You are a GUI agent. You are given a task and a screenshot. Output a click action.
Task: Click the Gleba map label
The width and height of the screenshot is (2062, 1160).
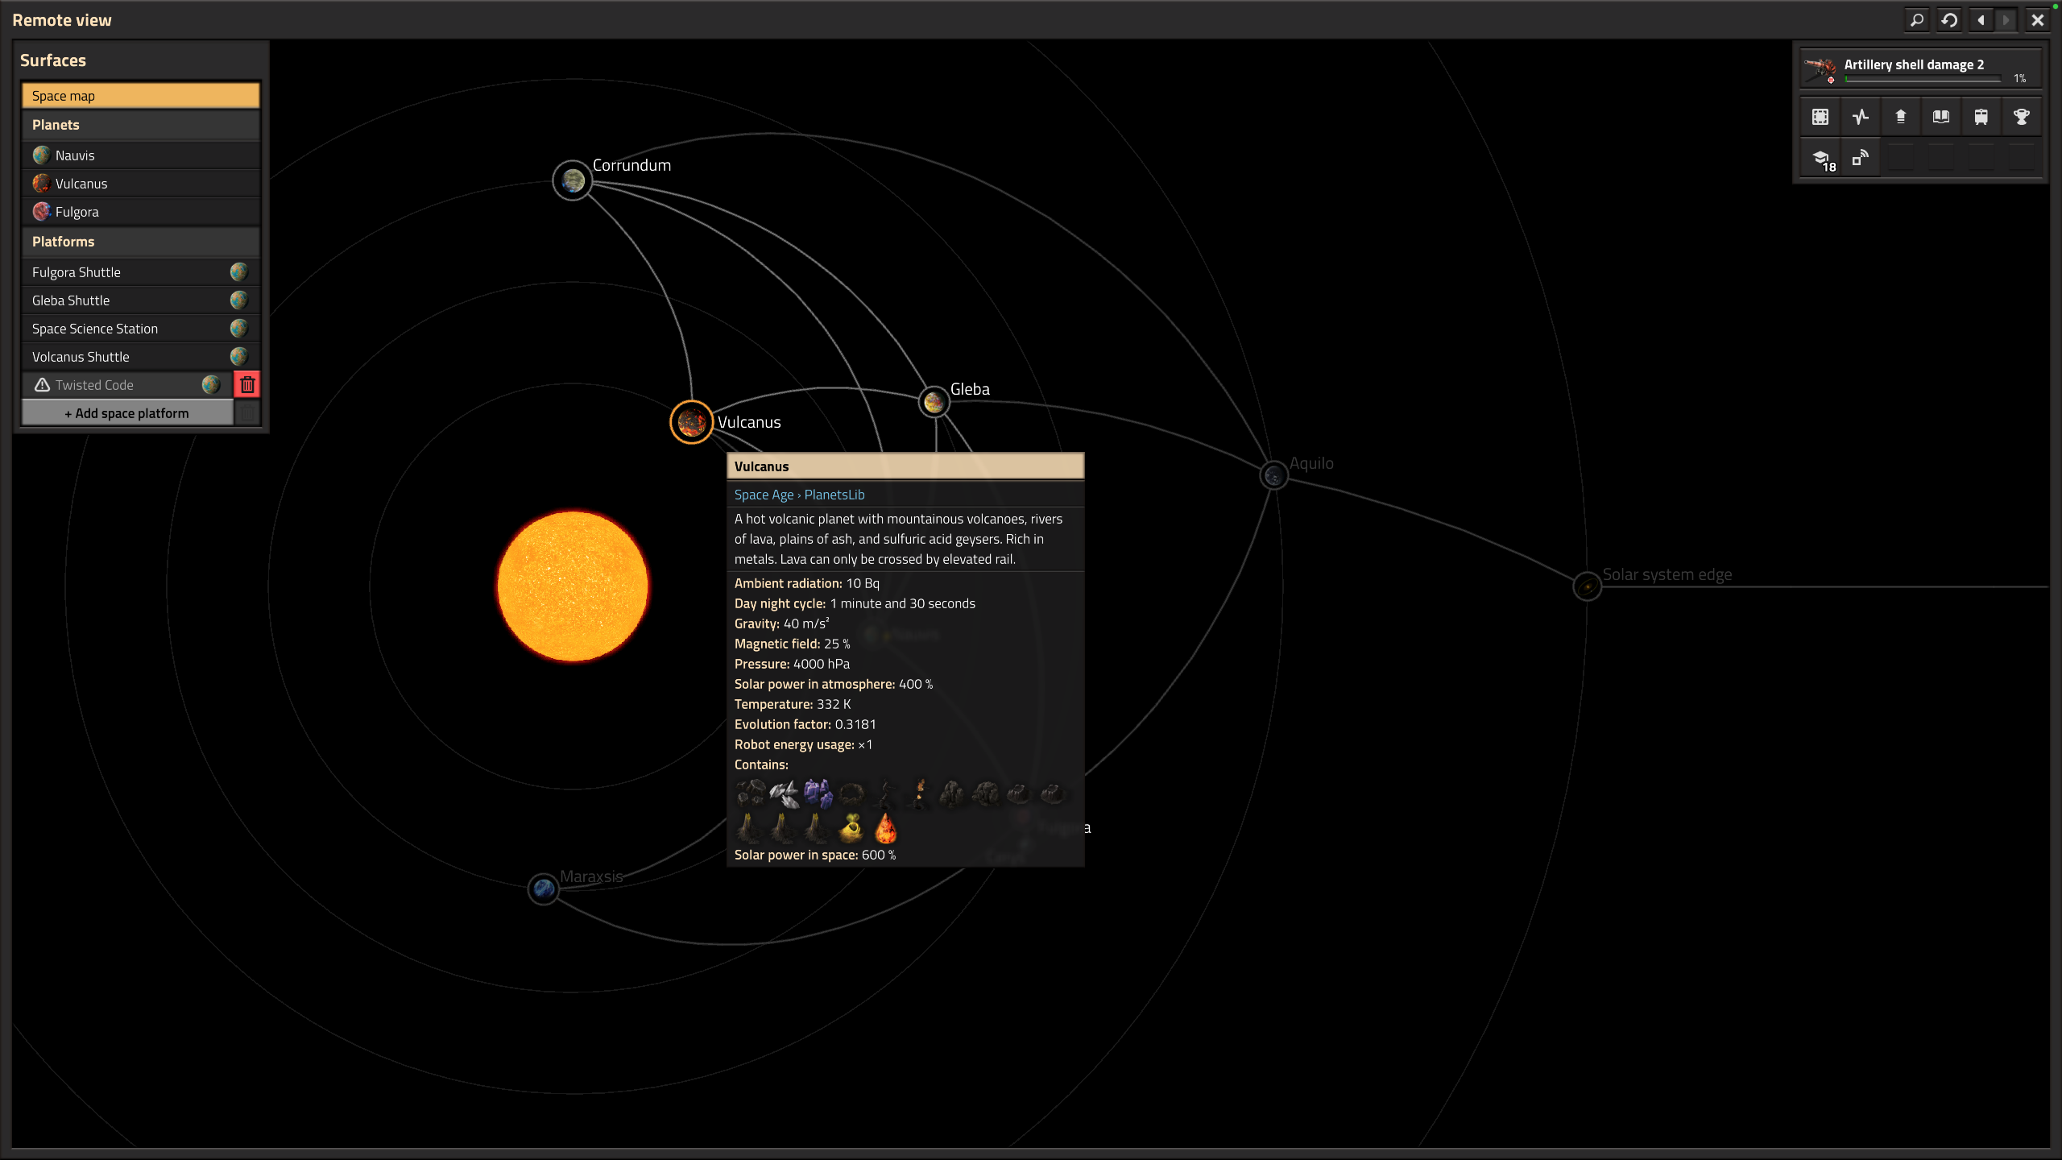point(970,389)
